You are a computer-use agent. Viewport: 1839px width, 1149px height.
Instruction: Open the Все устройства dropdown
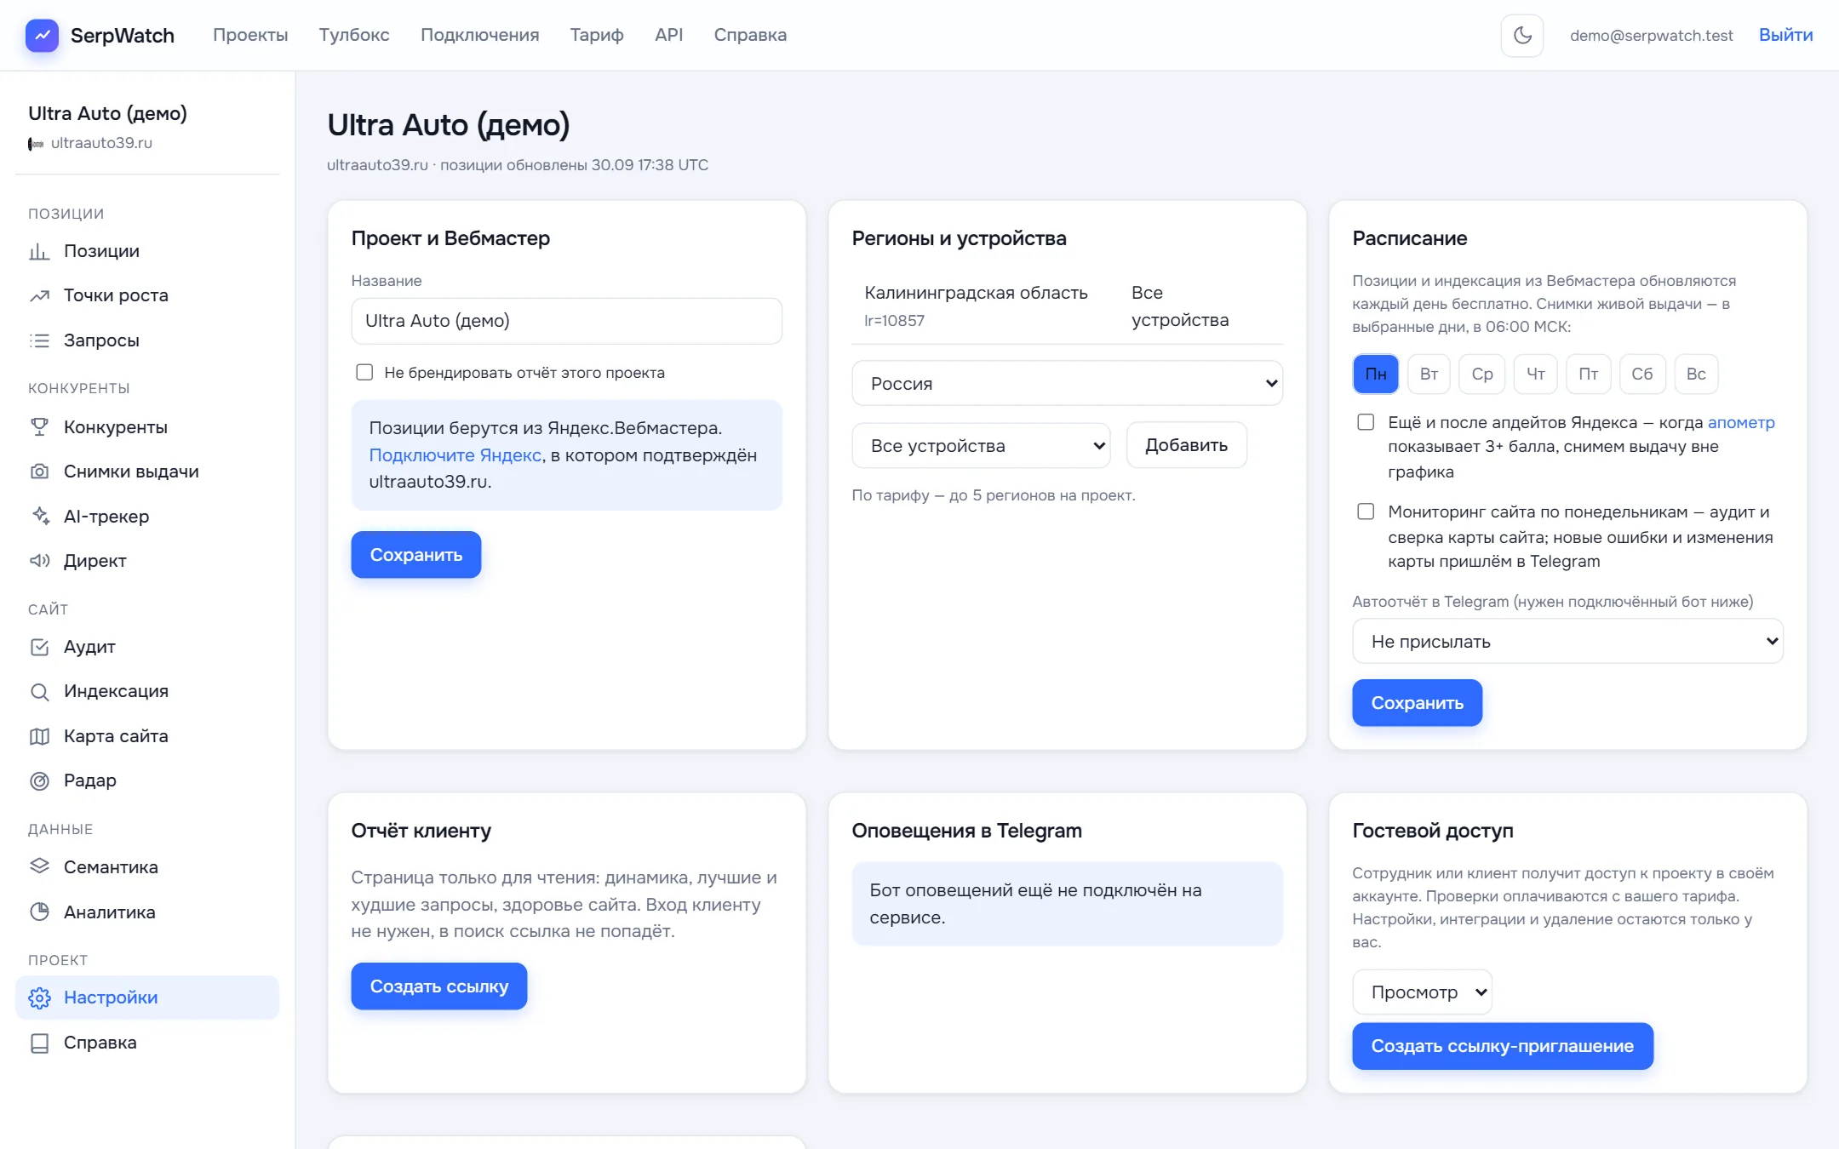pos(981,445)
